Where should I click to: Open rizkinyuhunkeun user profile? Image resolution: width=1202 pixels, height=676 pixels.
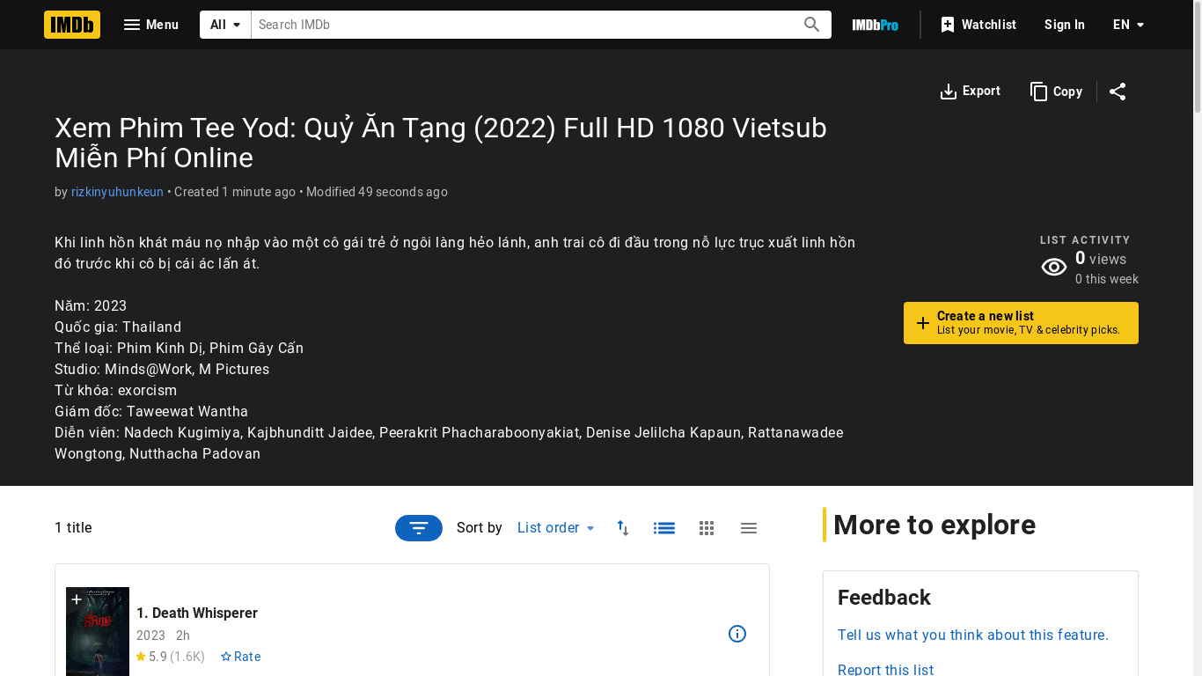pos(117,192)
